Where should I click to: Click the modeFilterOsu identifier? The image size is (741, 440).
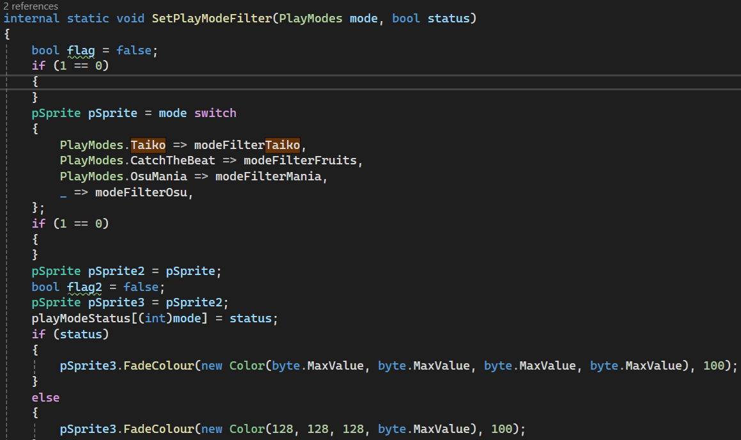pyautogui.click(x=144, y=192)
